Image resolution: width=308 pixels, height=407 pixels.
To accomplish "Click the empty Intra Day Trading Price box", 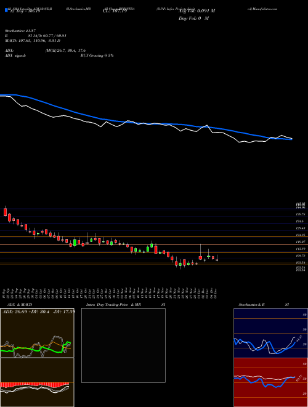I will (123, 345).
